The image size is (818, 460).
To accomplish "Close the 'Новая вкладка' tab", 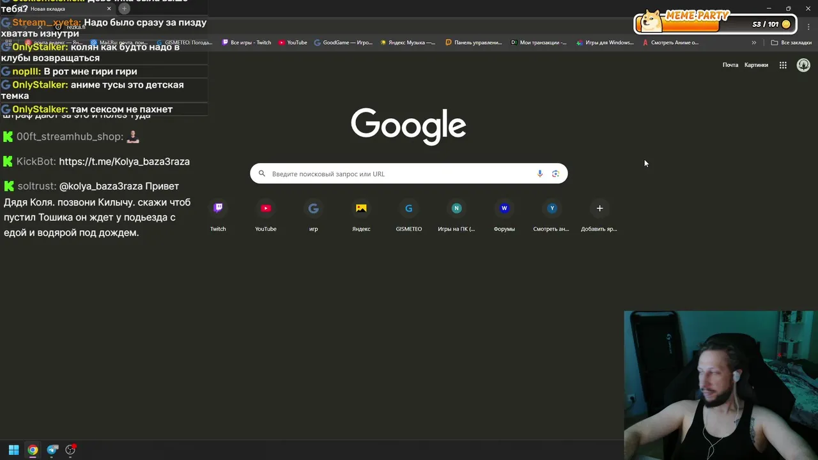I will (109, 9).
